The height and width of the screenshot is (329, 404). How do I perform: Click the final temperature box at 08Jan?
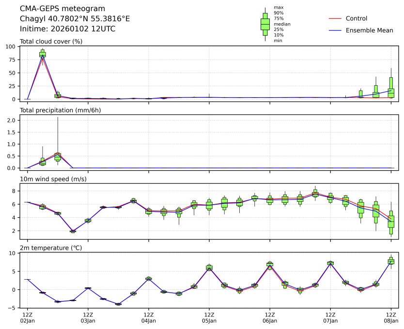tap(391, 261)
